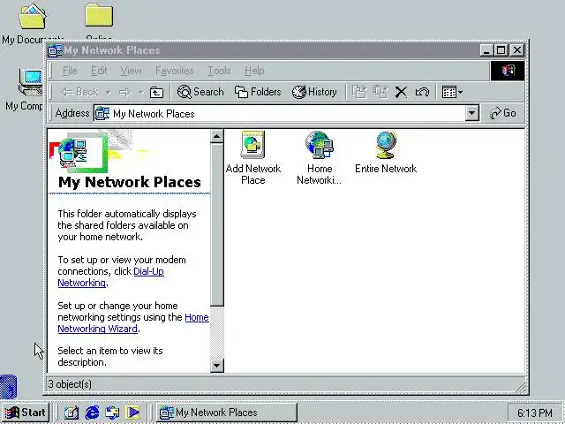This screenshot has height=424, width=565.
Task: Open the Back history dropdown arrow
Action: pyautogui.click(x=108, y=93)
